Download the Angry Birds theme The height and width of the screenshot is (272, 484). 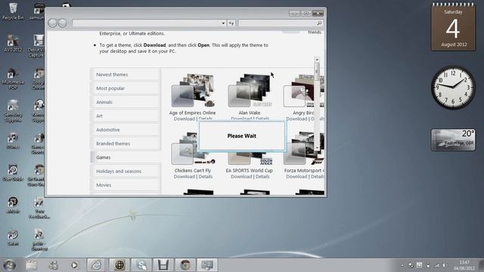coord(296,119)
